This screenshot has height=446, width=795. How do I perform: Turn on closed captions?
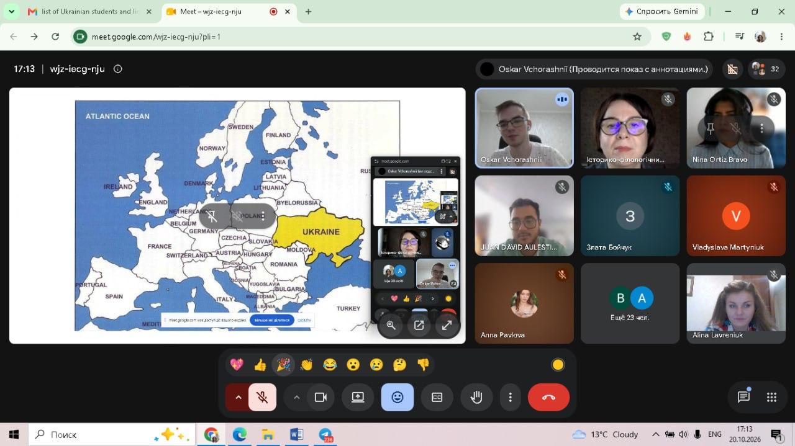click(437, 398)
